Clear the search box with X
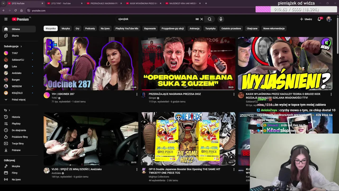Viewport: 339px width, 191px height. (x=202, y=19)
